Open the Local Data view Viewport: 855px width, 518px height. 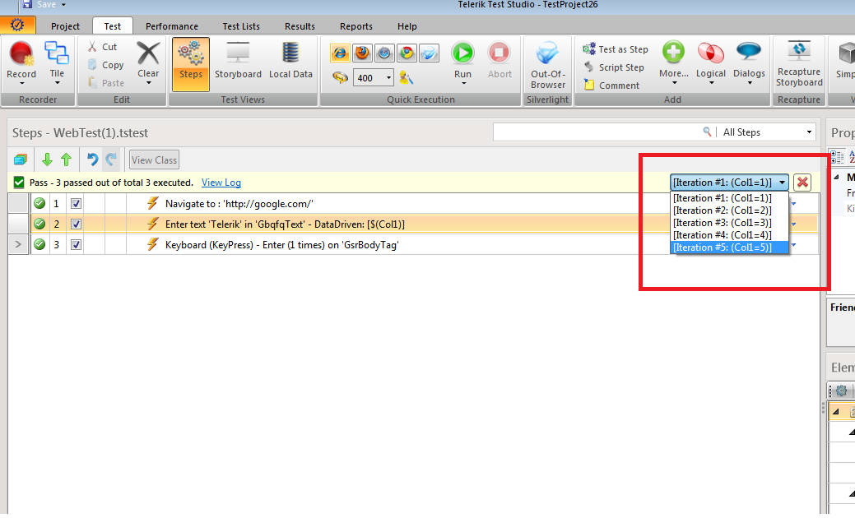pos(290,61)
